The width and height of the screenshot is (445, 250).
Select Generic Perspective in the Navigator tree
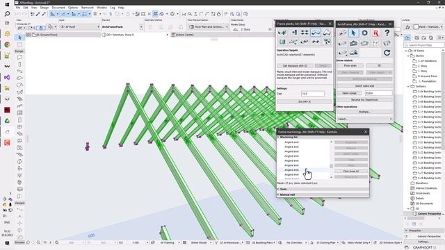tap(430, 214)
